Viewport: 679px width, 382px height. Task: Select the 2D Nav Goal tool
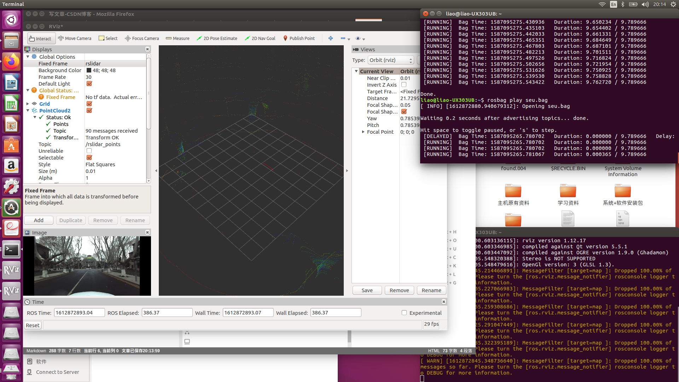pyautogui.click(x=260, y=38)
